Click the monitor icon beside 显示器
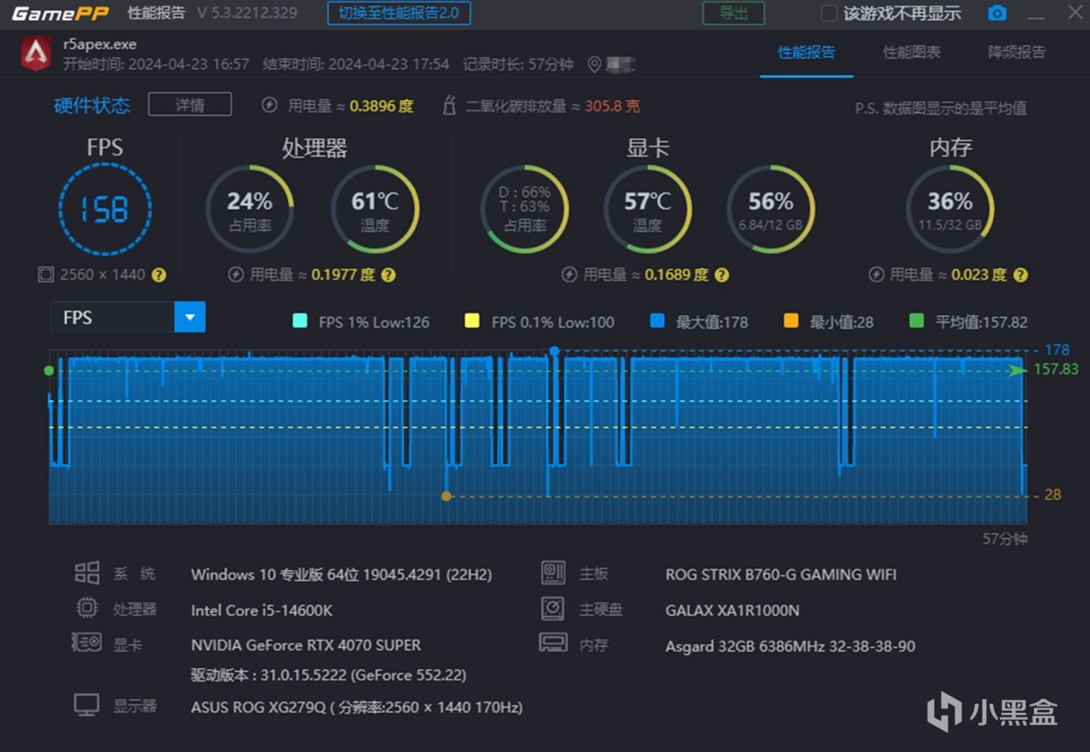1090x752 pixels. [x=87, y=705]
